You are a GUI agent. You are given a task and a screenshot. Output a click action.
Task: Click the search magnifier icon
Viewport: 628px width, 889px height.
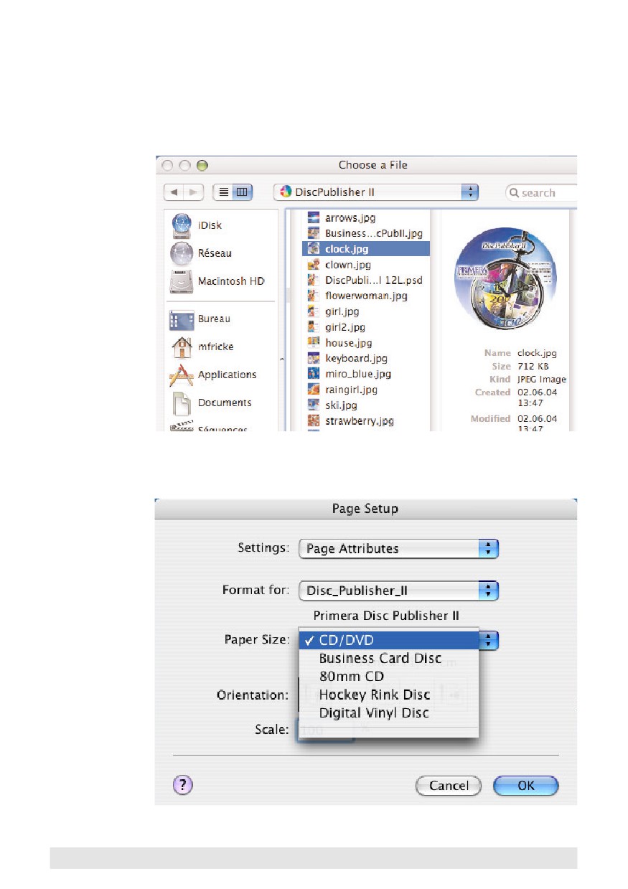click(515, 193)
